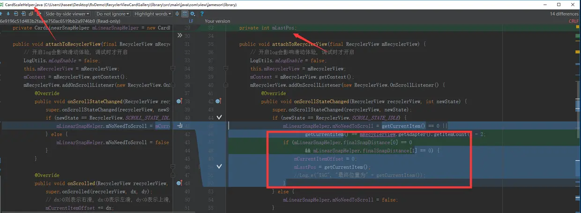The width and height of the screenshot is (581, 213).
Task: Click finalSnapDistance[0] == 0 condition line
Action: point(348,142)
